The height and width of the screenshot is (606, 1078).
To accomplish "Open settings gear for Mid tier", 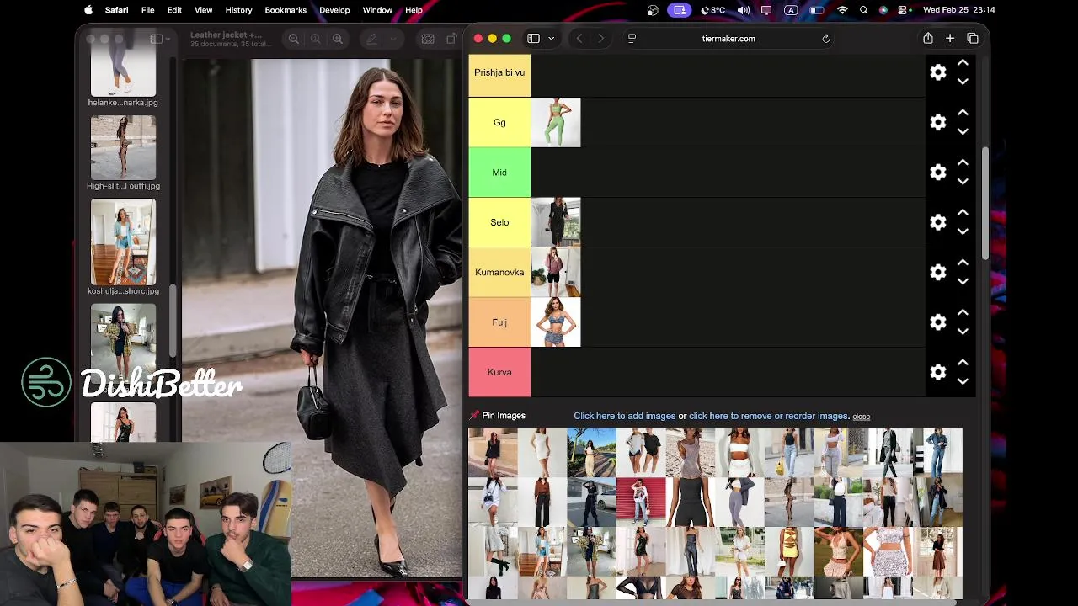I will pyautogui.click(x=938, y=173).
